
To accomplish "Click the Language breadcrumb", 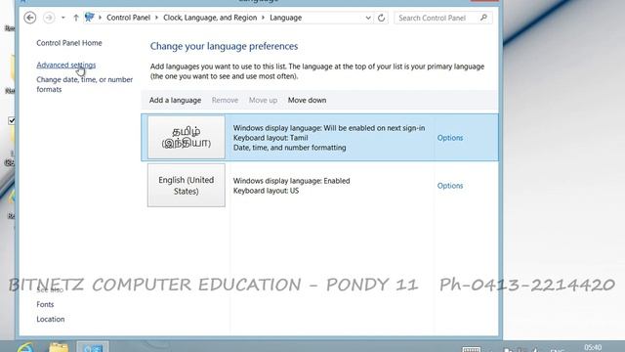I will pos(286,18).
